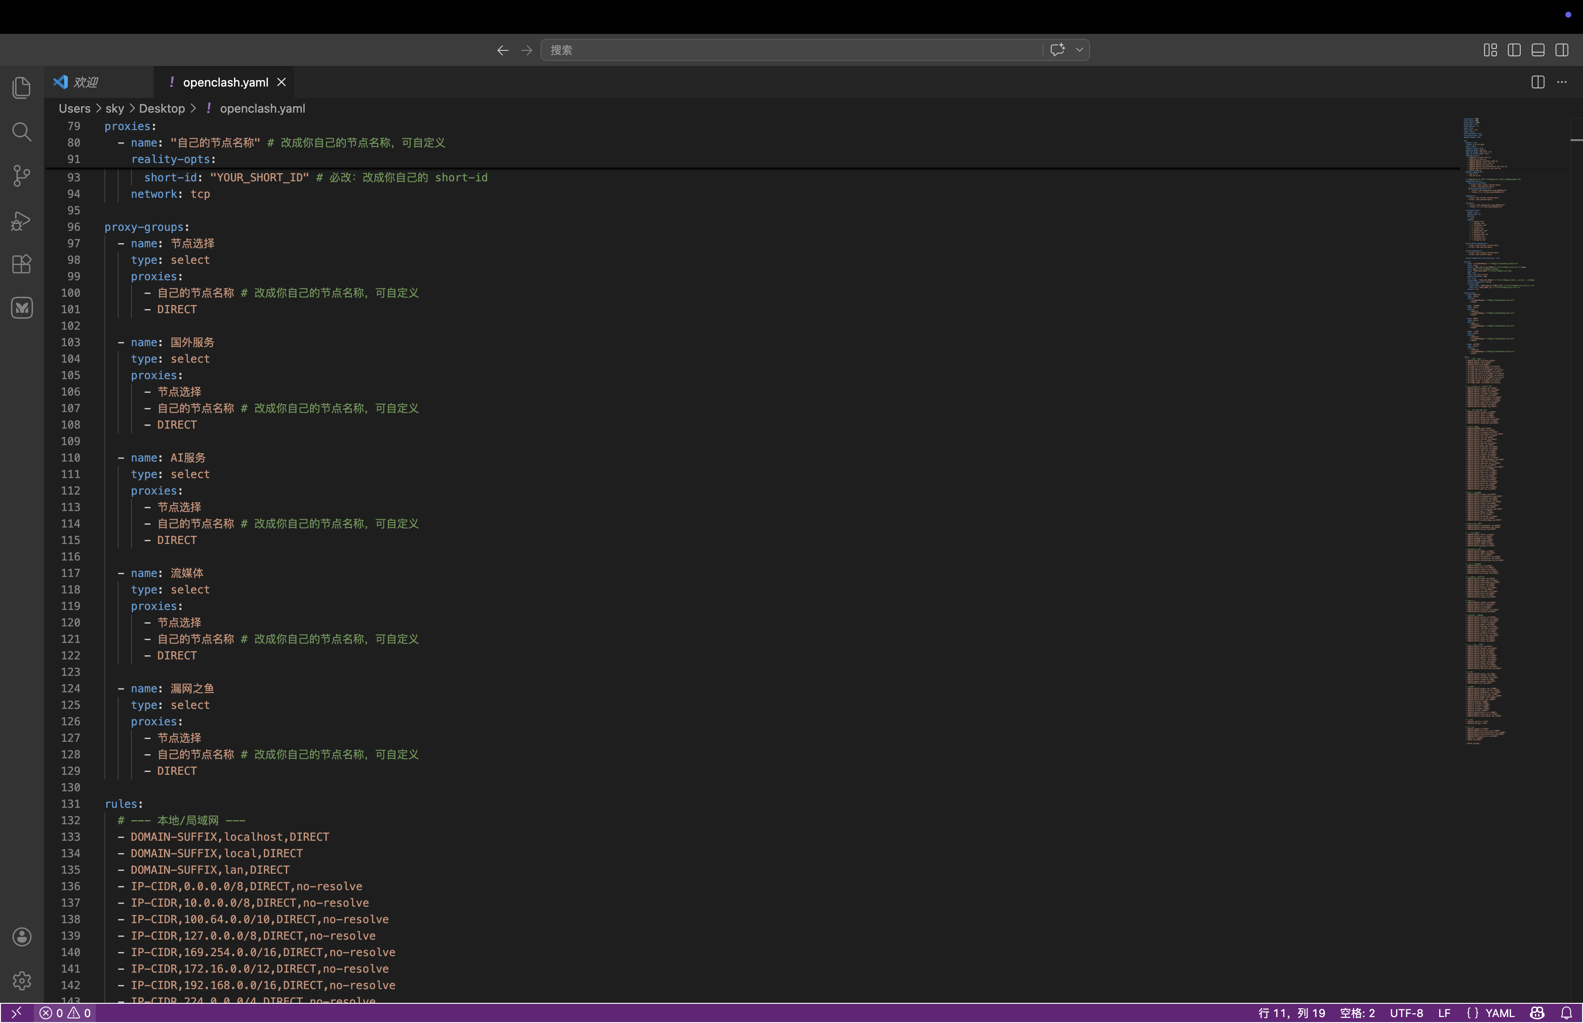Open the Search view in activity bar

pyautogui.click(x=21, y=132)
